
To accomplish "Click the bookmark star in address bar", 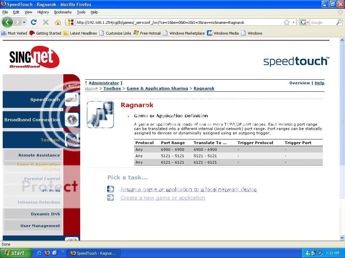I will (287, 22).
